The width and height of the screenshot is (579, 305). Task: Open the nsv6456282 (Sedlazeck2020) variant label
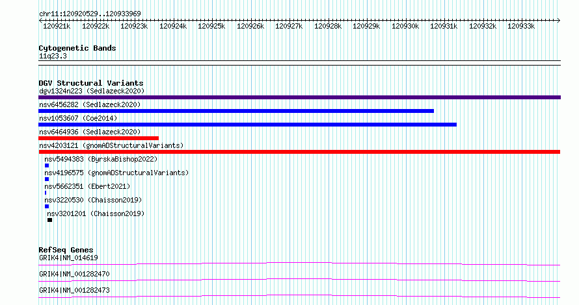click(x=90, y=104)
